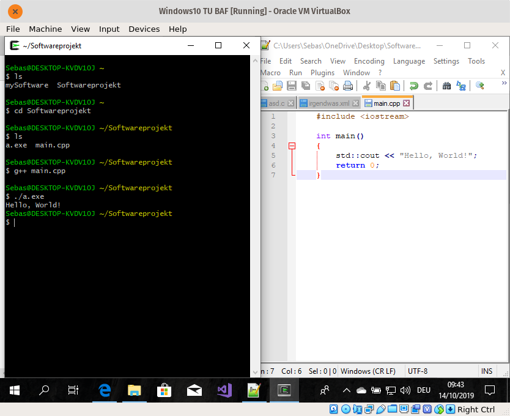Redo with the gray arrow icon
This screenshot has height=416, width=510.
[427, 86]
